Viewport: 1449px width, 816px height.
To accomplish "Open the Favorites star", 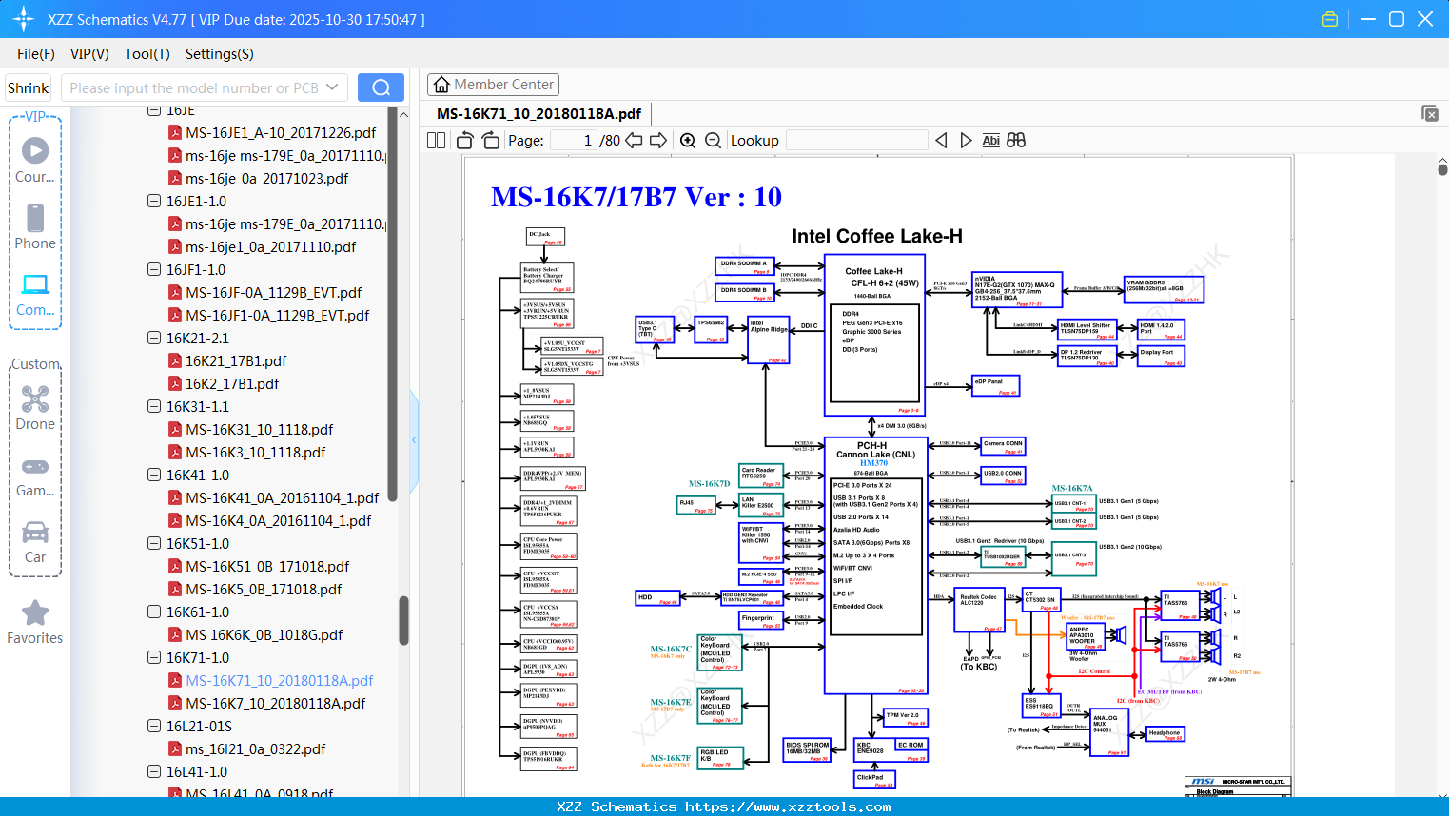I will pos(35,622).
